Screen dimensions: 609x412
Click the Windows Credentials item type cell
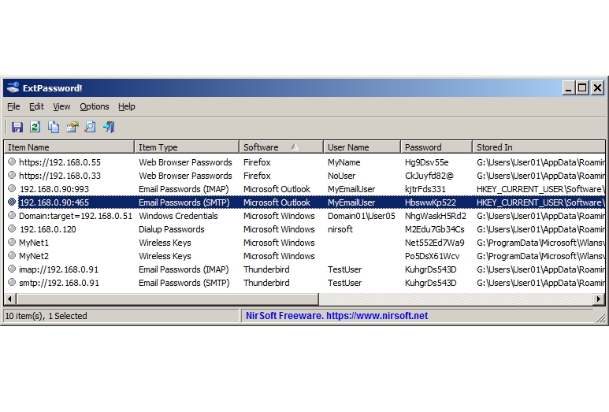[x=178, y=216]
